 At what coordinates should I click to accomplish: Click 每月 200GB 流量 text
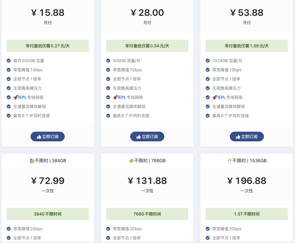tap(29, 61)
